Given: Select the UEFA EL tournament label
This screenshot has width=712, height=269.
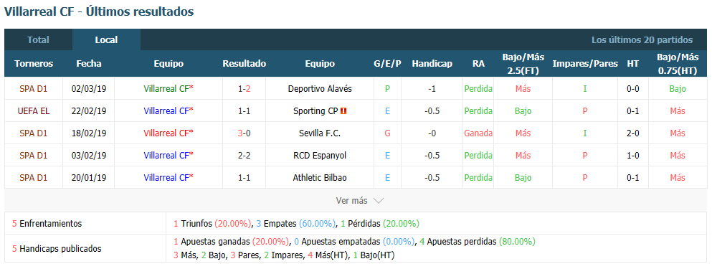Looking at the screenshot, I should click(34, 111).
